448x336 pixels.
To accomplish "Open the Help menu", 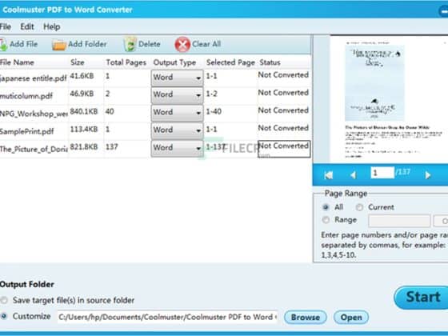I will click(x=52, y=27).
